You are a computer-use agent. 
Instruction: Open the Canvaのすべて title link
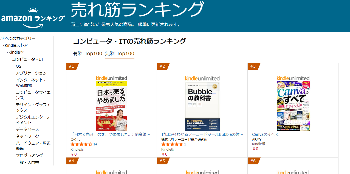point(265,134)
